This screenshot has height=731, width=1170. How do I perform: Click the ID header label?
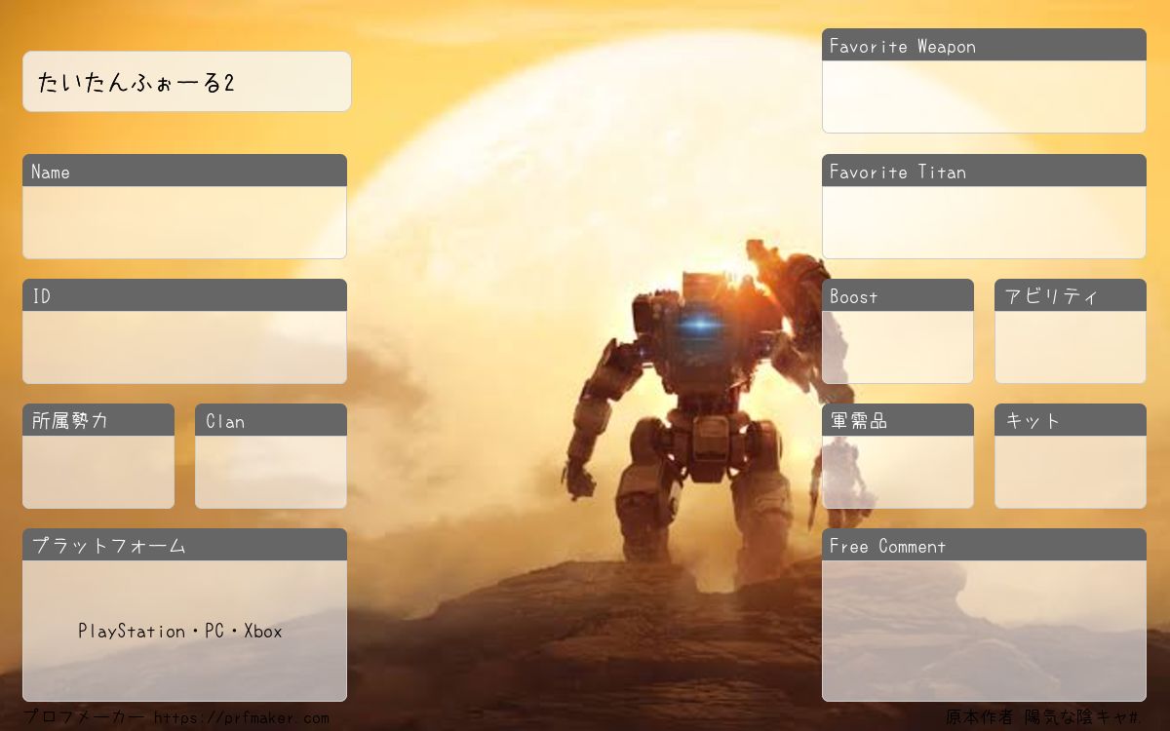click(x=41, y=296)
